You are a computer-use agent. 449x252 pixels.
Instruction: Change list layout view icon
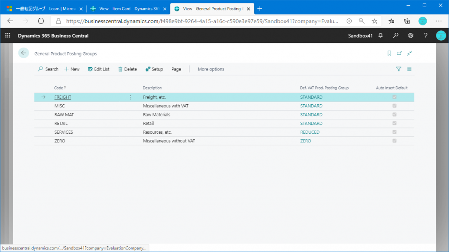(x=409, y=69)
